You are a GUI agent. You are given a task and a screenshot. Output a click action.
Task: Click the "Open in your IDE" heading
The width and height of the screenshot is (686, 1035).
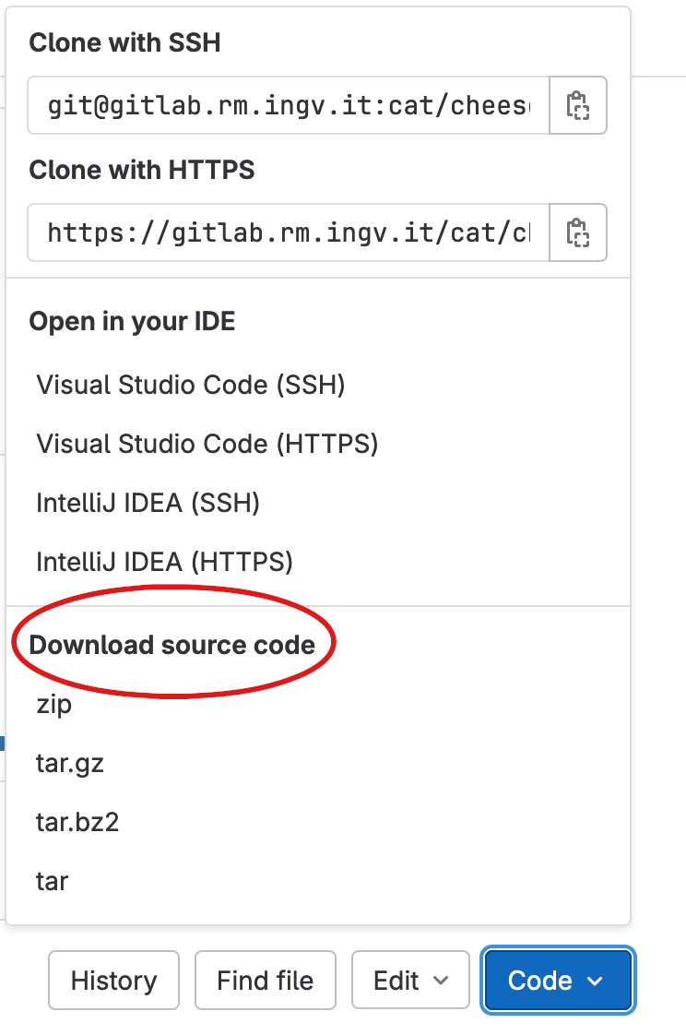(132, 321)
